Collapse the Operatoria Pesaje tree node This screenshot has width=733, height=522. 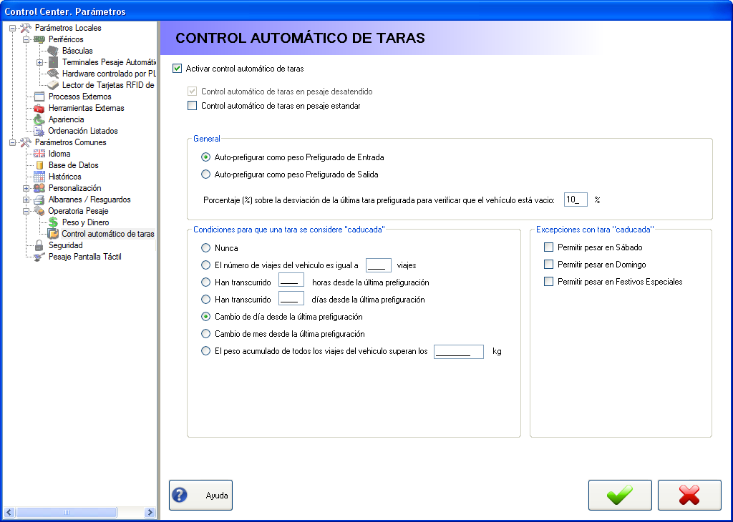pos(26,211)
